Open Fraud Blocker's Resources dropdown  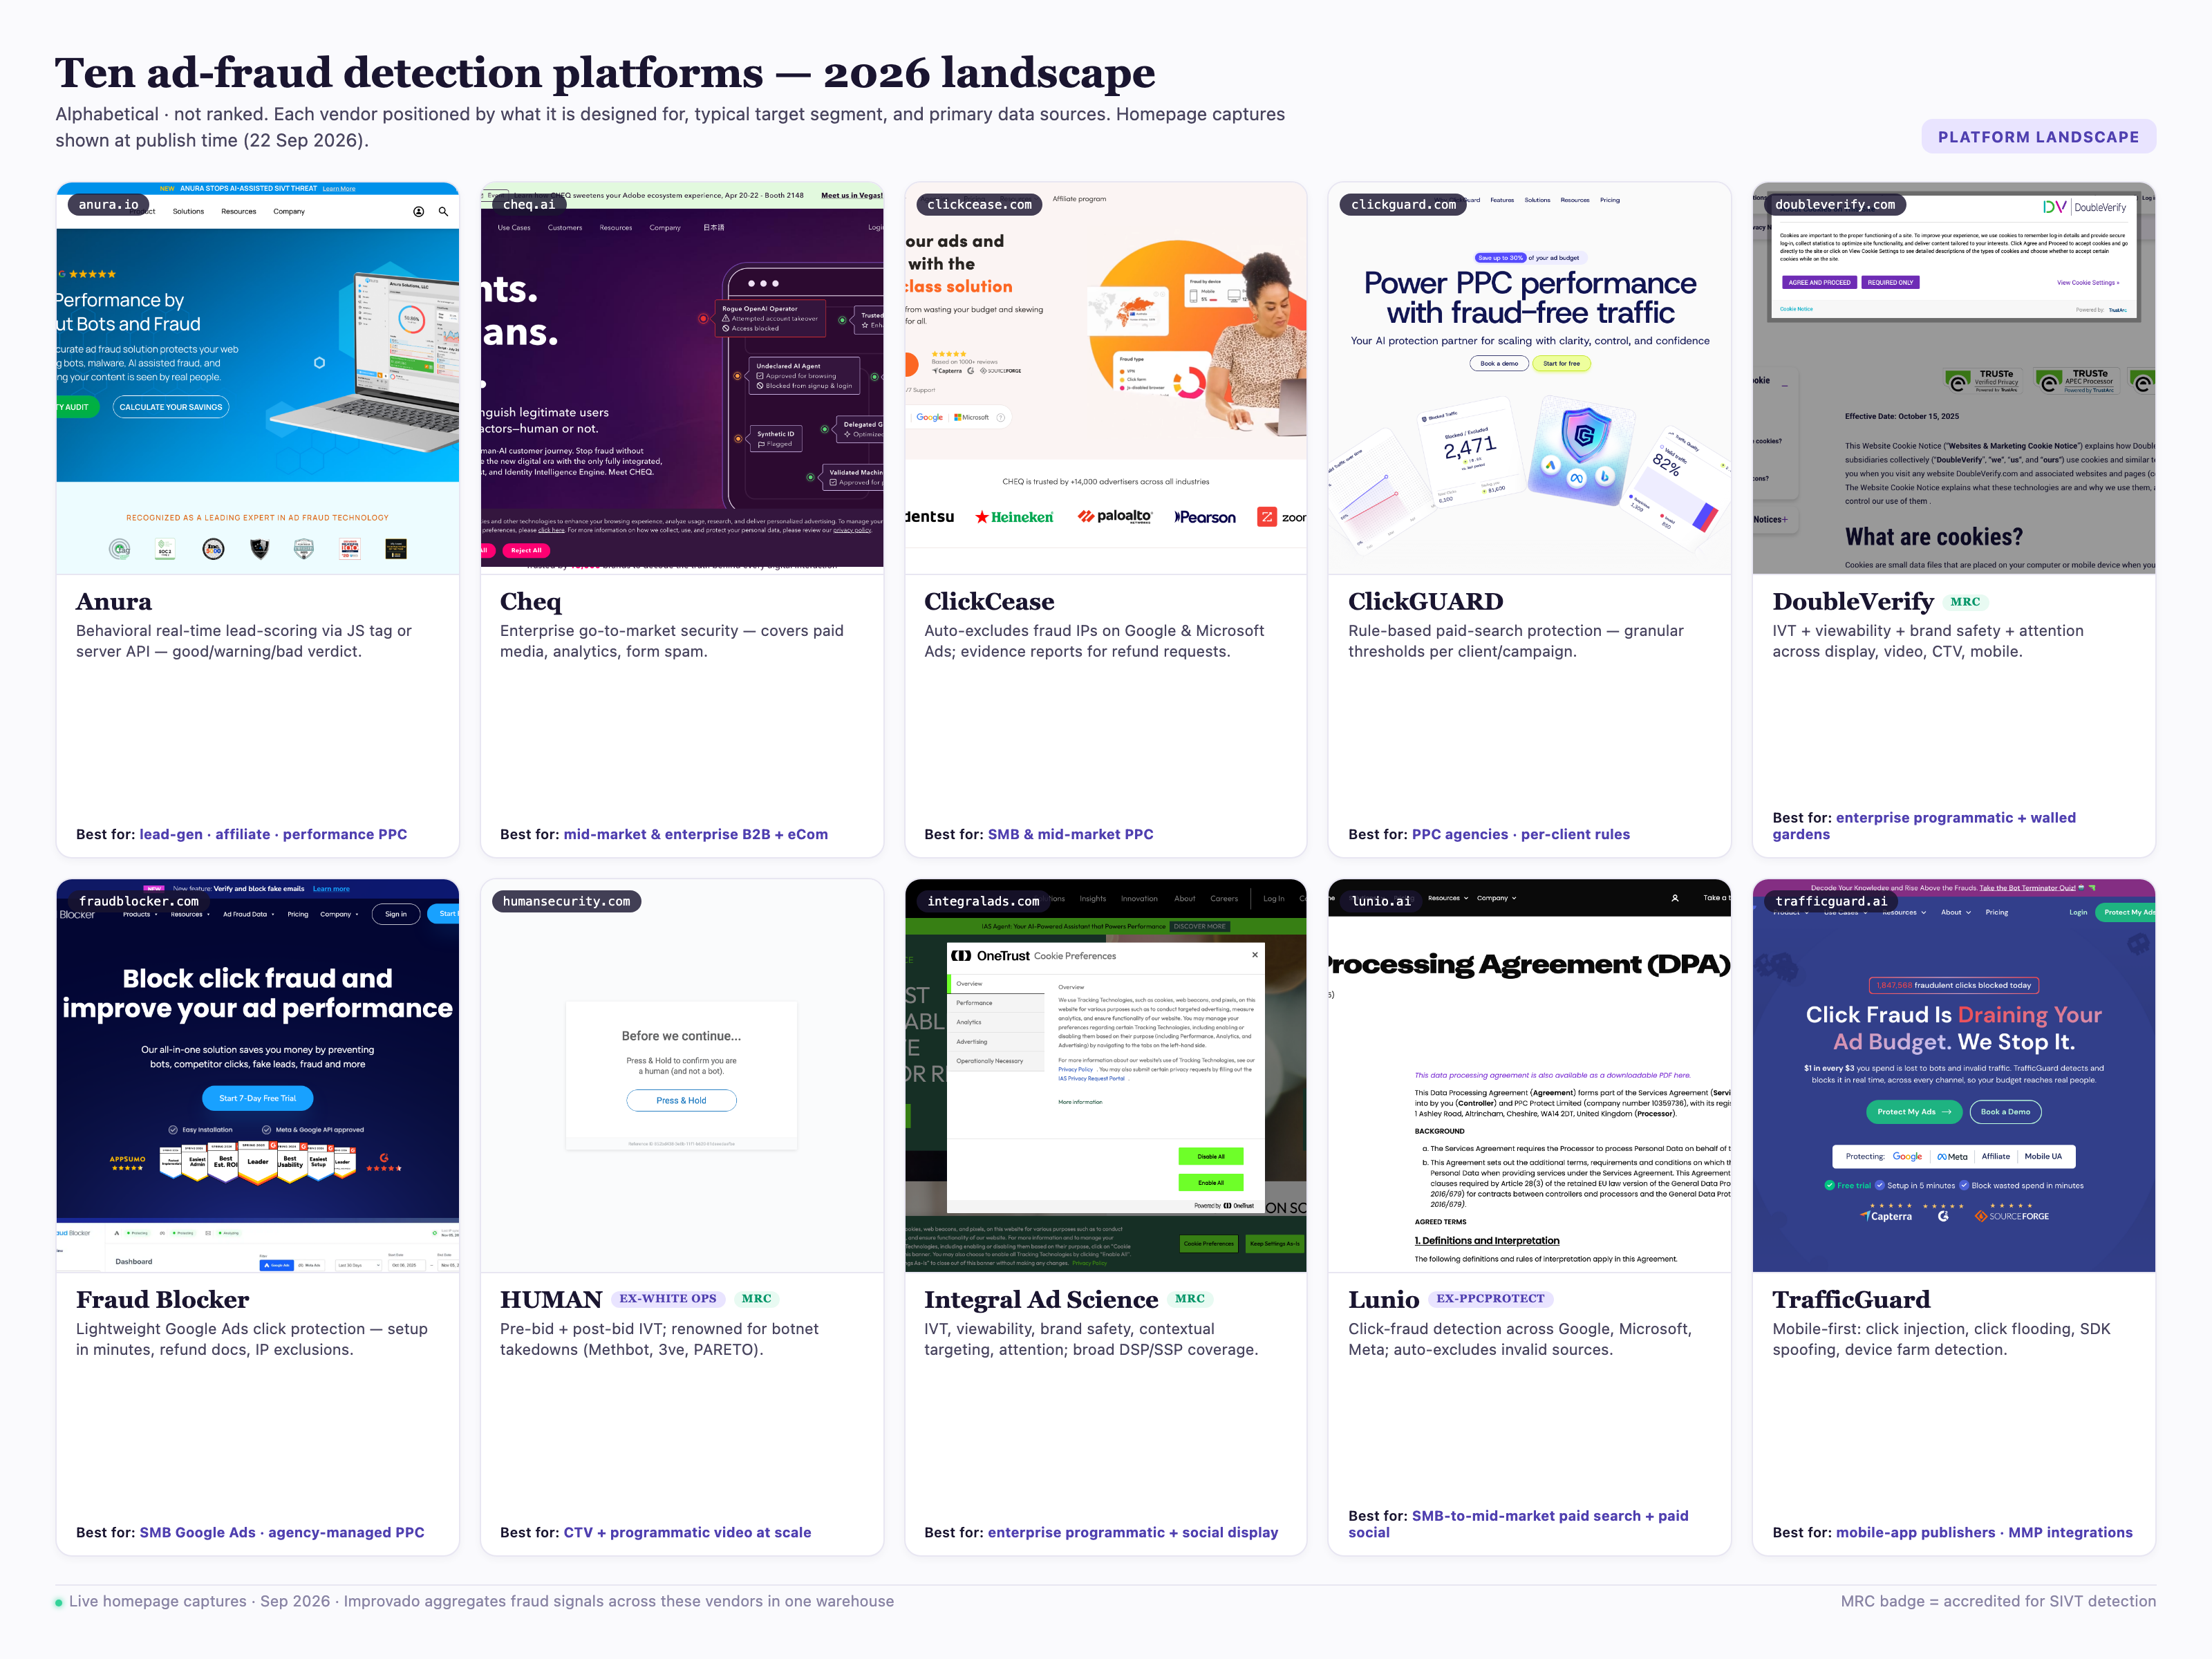[190, 914]
